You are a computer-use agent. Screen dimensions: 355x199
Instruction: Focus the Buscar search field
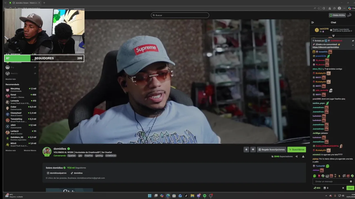pyautogui.click(x=180, y=15)
